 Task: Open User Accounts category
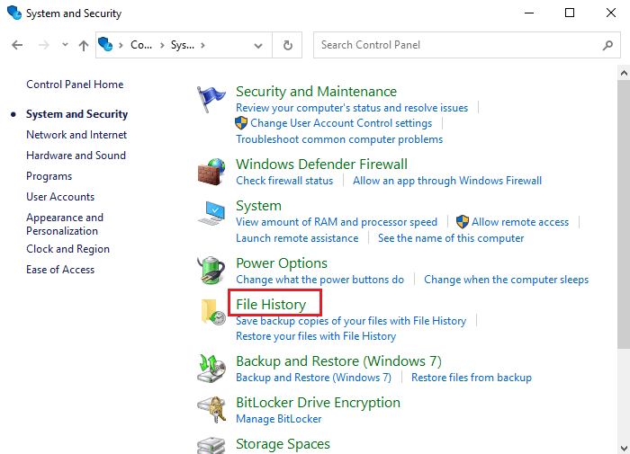[60, 197]
